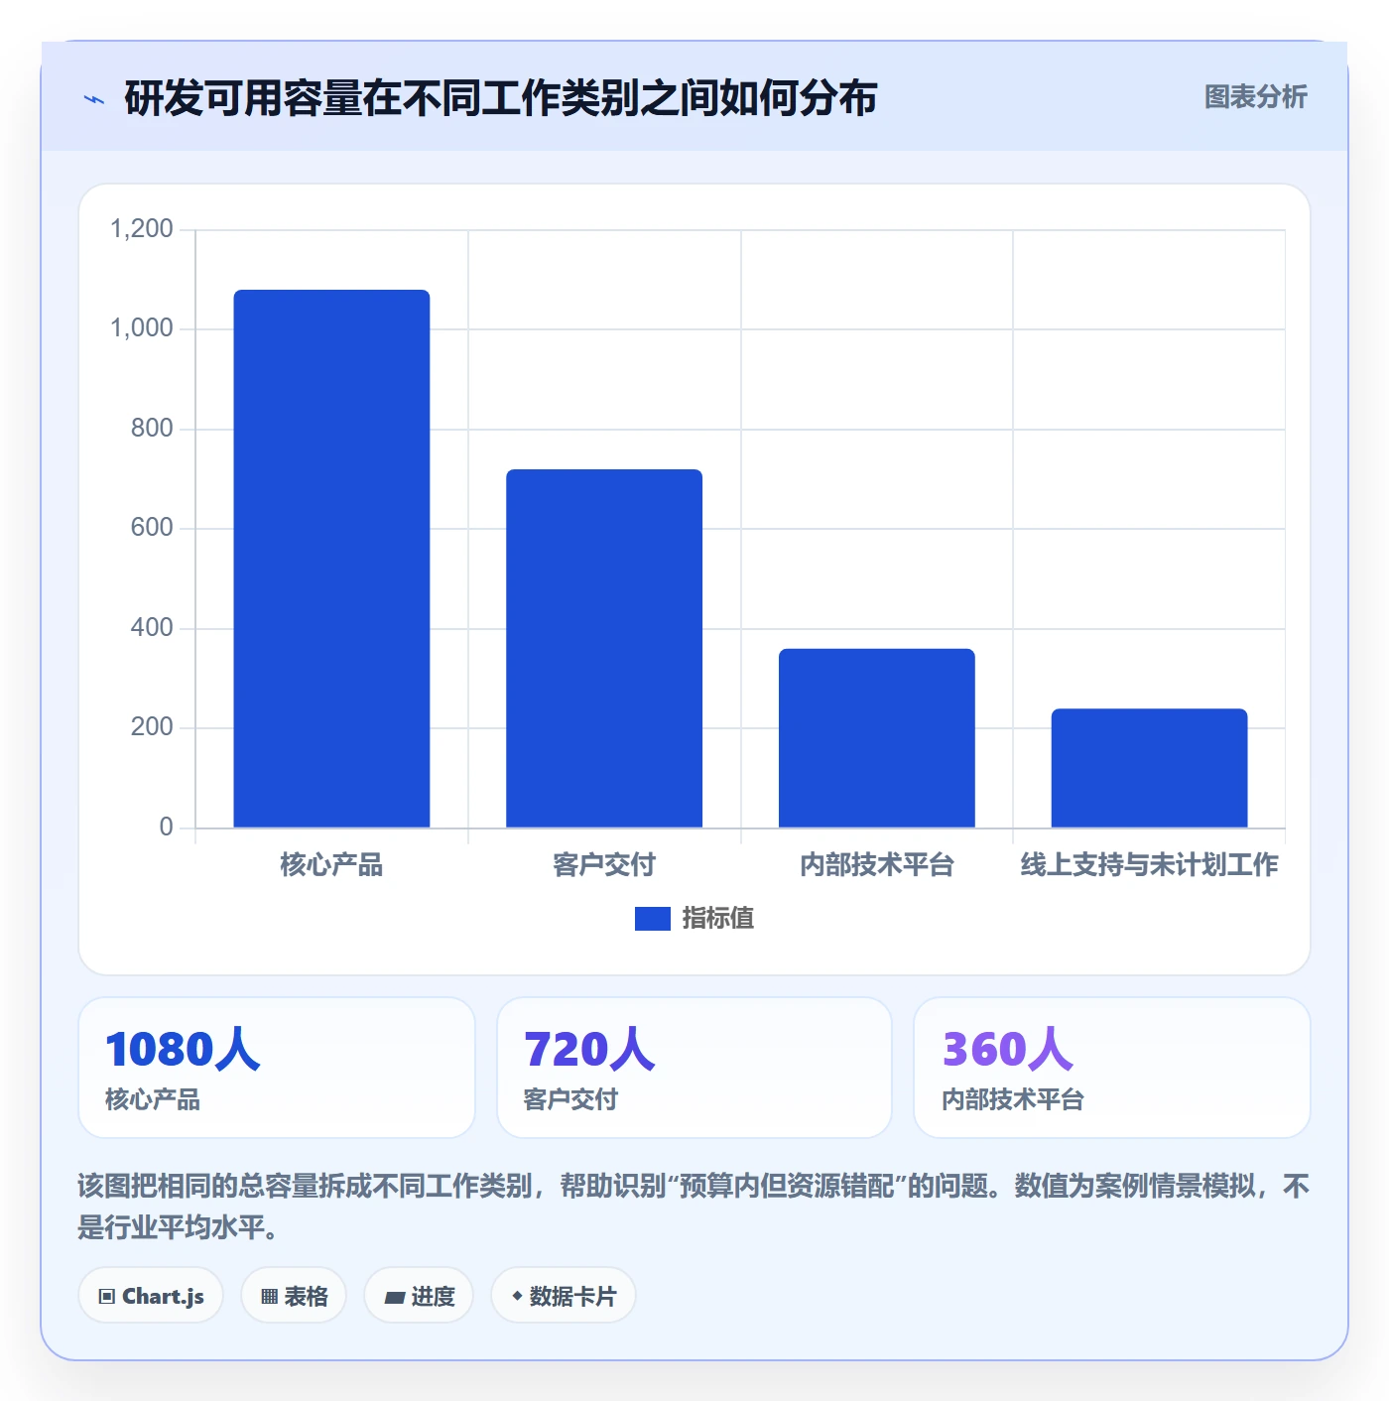Screen dimensions: 1389x1401
Task: Click the y-axis value 1,200
Action: [142, 229]
